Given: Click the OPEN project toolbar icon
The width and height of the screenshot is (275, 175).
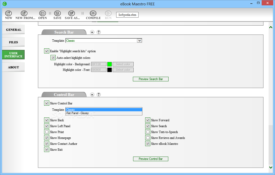Looking at the screenshot, I should (x=42, y=15).
